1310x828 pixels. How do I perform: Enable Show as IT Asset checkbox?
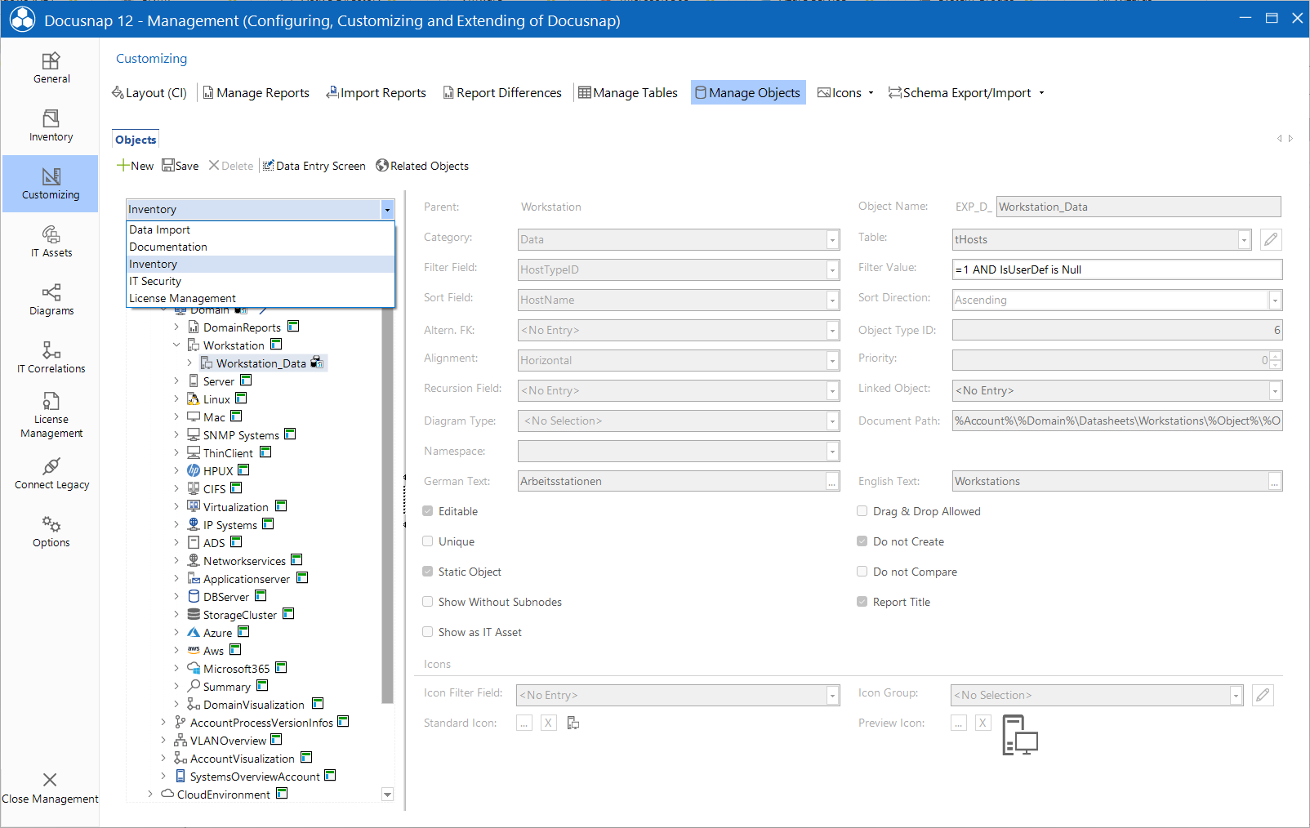pyautogui.click(x=428, y=632)
